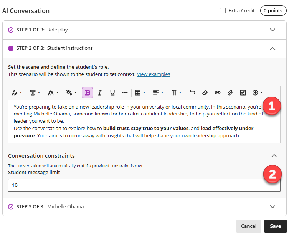Apply underline formatting
This screenshot has width=294, height=239.
[112, 92]
